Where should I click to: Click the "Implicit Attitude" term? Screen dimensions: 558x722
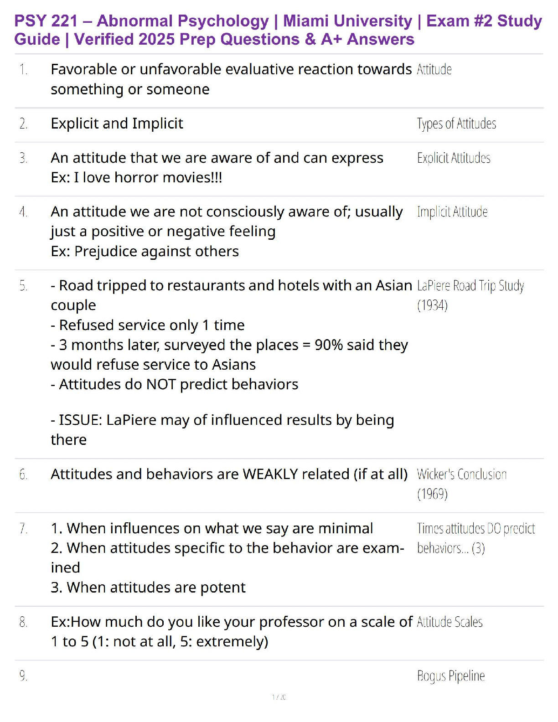pyautogui.click(x=452, y=212)
